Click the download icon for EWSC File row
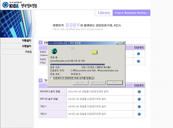 pos(138,61)
